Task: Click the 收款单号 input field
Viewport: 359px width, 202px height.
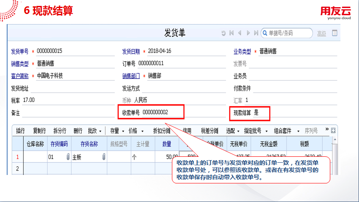Action: pyautogui.click(x=163, y=112)
